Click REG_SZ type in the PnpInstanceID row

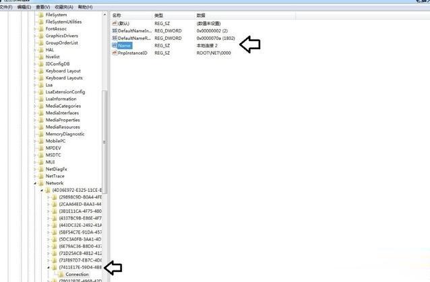click(162, 53)
